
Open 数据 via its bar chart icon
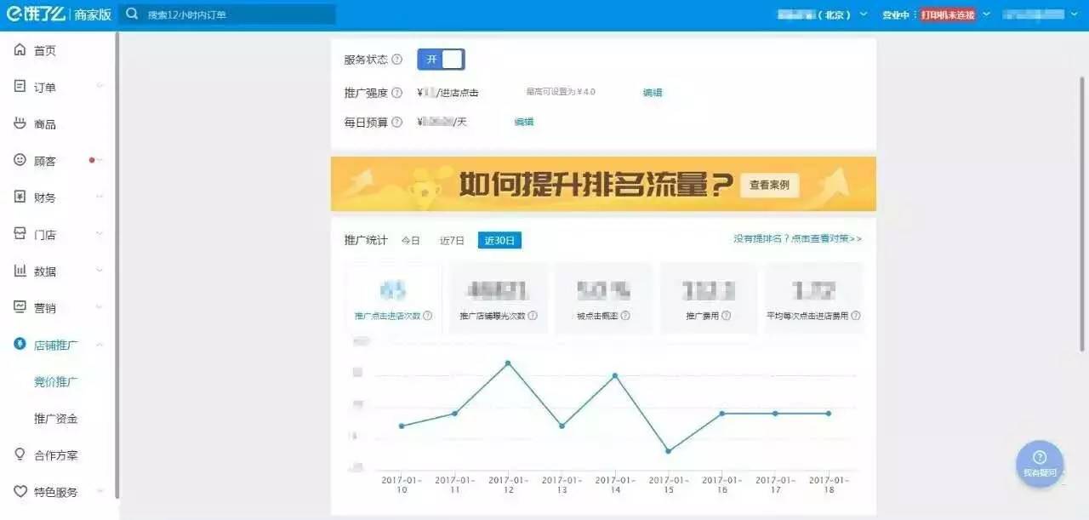tap(20, 271)
